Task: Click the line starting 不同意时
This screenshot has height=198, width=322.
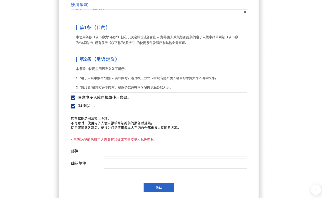Action: [112, 123]
